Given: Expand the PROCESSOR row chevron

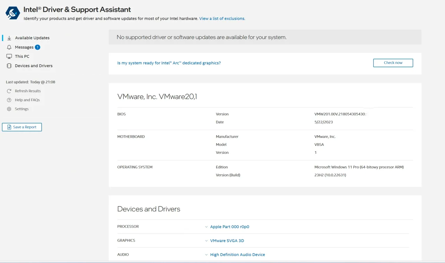Looking at the screenshot, I should coord(207,227).
